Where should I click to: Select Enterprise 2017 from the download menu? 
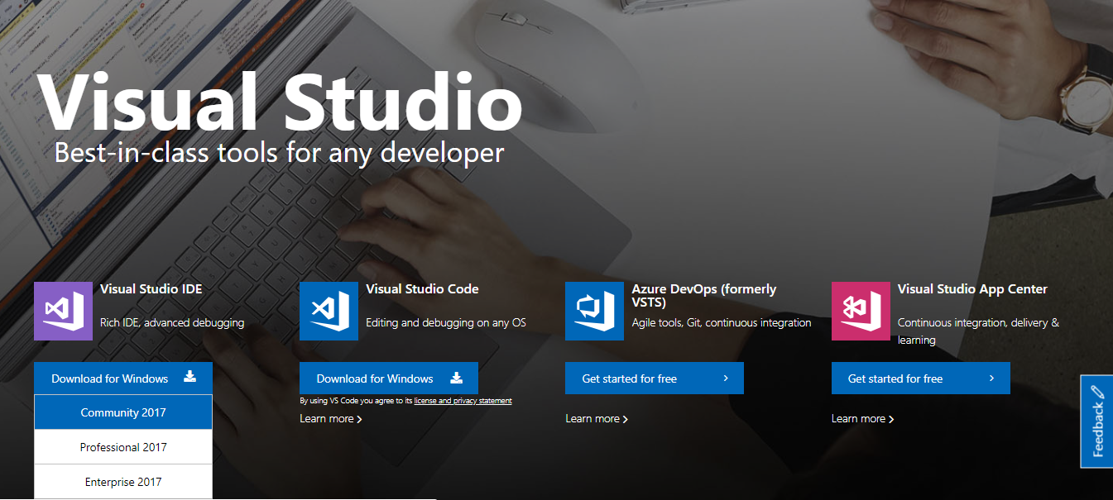pos(123,482)
